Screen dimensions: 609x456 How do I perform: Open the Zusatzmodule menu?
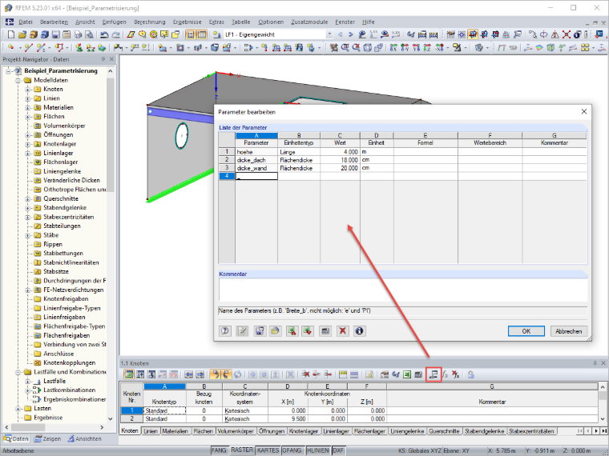[309, 22]
